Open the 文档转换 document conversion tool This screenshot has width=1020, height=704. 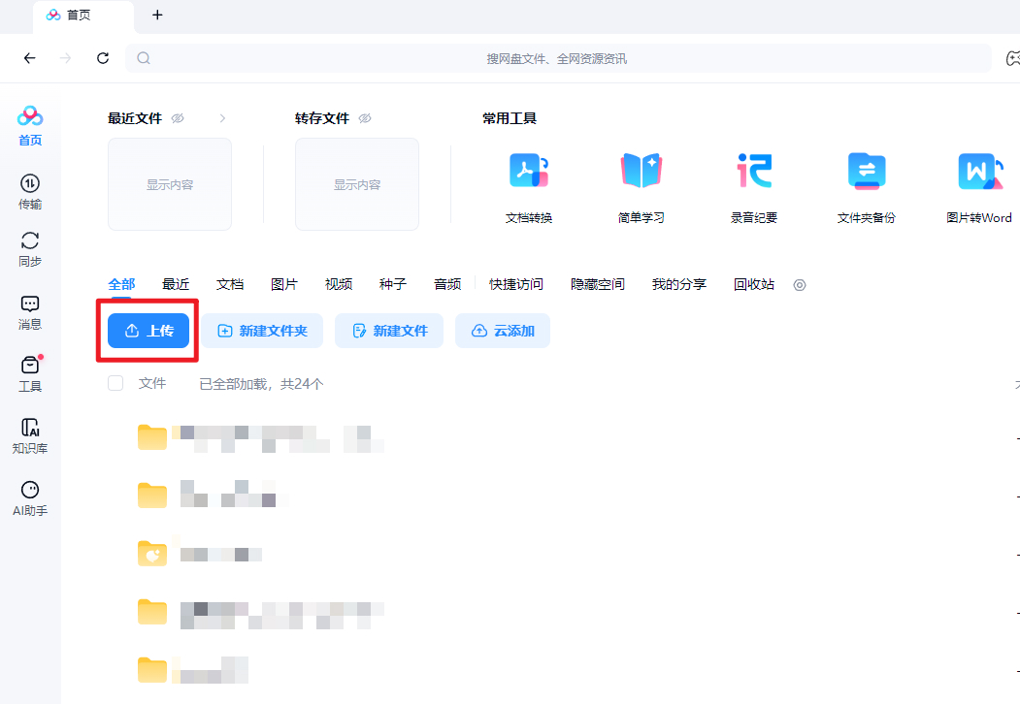point(528,188)
